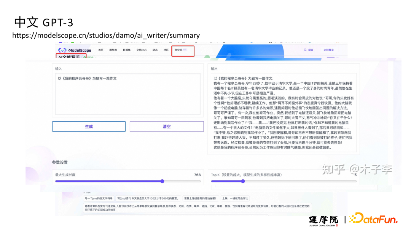411x231 pixels.
Task: Select example 上联：一城花雨山河壮
Action: pos(235,198)
